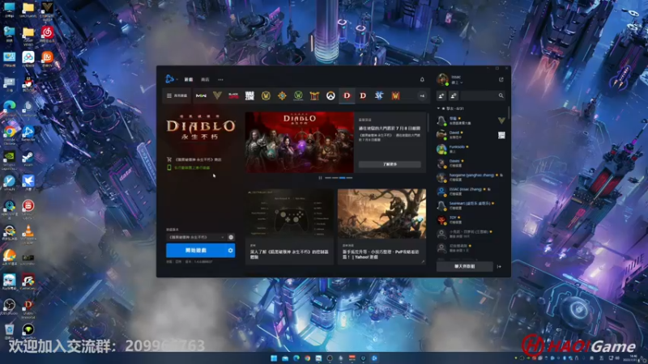Switch to the Games tab

click(189, 79)
